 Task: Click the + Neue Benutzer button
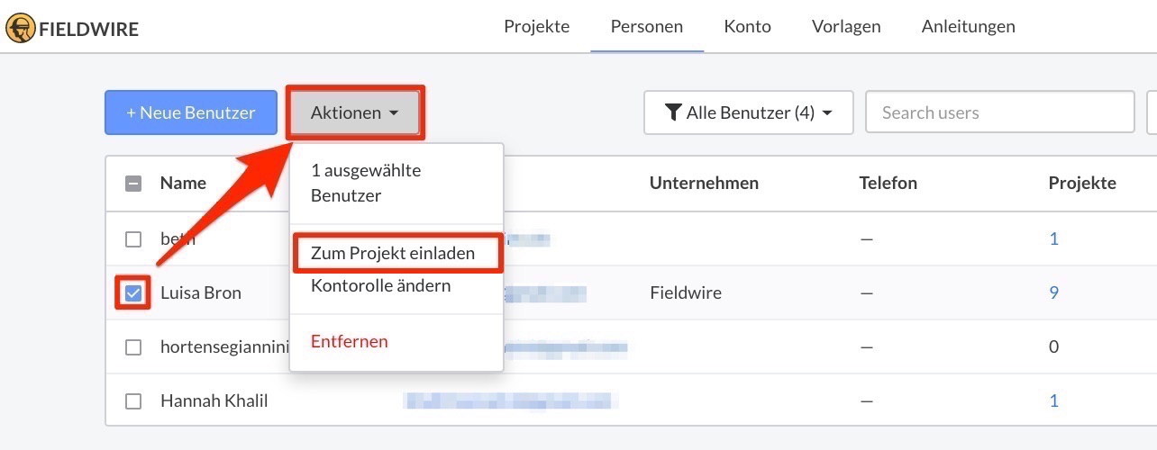click(191, 112)
